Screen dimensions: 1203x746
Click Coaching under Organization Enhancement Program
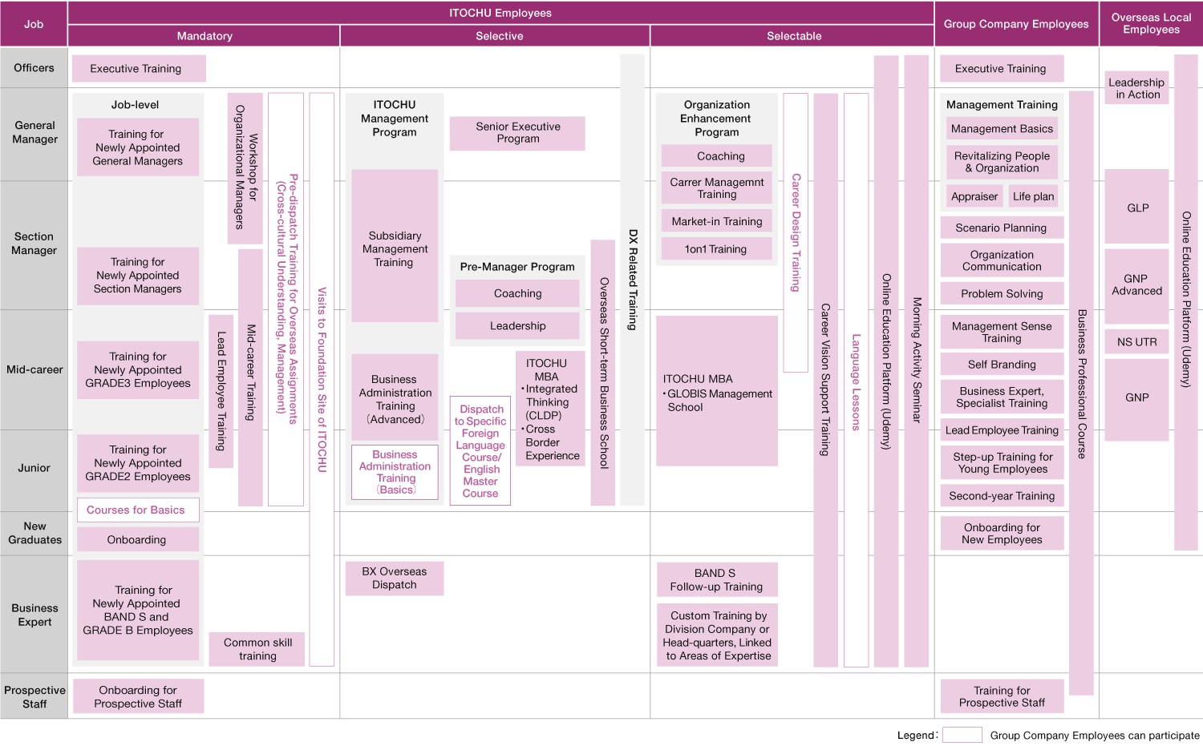coord(717,156)
